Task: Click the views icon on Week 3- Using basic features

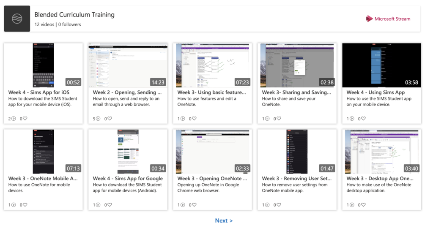Action: (183, 119)
